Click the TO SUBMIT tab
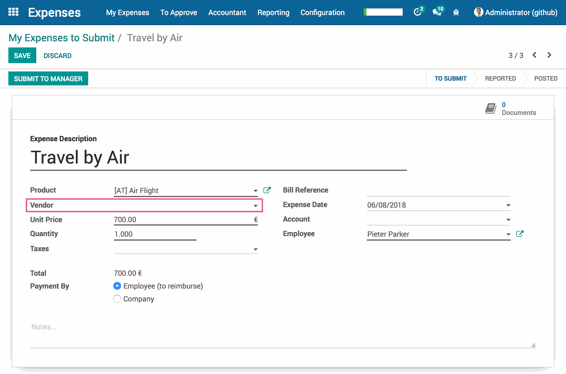This screenshot has height=374, width=566. (x=450, y=78)
